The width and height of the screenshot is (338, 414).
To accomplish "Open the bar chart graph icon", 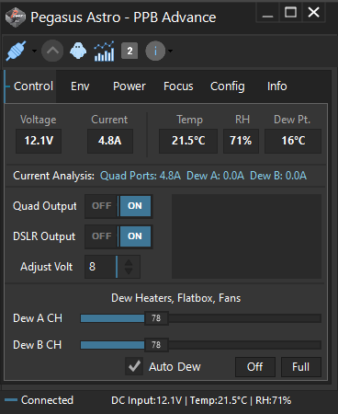I will point(104,51).
